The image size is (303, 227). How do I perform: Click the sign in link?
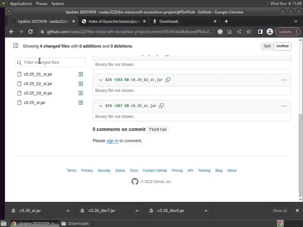[x=112, y=141]
